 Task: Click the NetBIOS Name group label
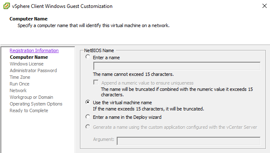99,50
